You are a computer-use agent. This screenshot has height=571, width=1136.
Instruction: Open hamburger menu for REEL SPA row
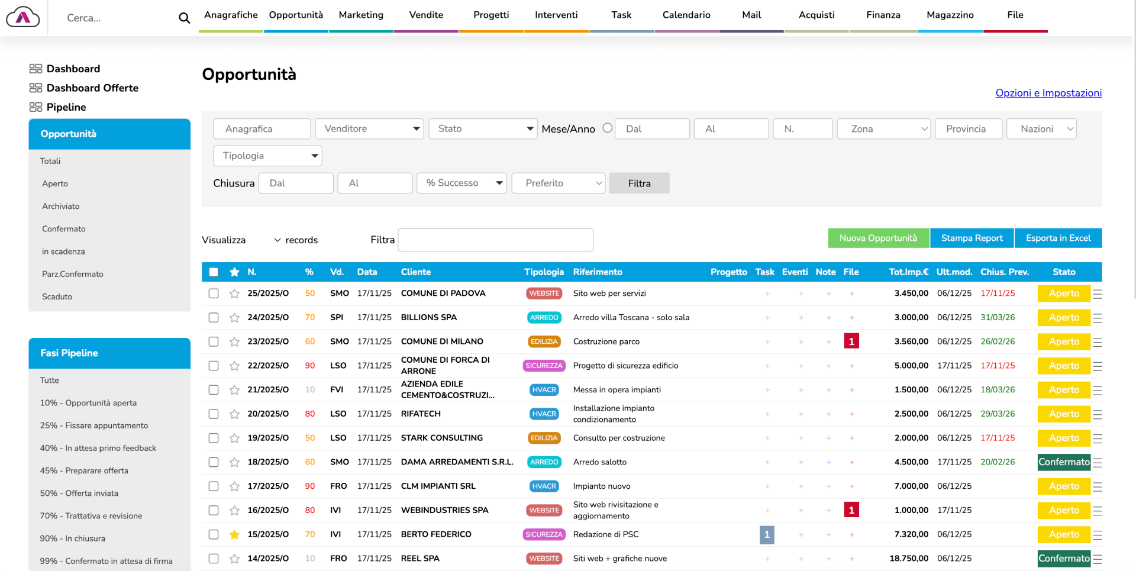click(x=1097, y=559)
